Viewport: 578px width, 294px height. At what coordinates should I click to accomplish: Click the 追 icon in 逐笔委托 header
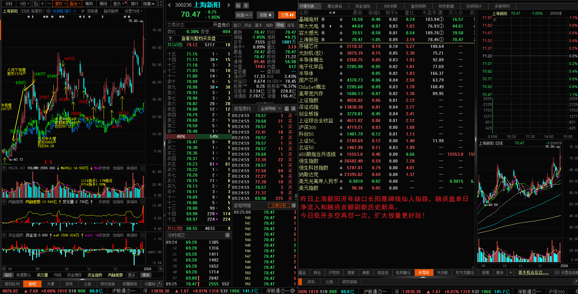pos(287,109)
